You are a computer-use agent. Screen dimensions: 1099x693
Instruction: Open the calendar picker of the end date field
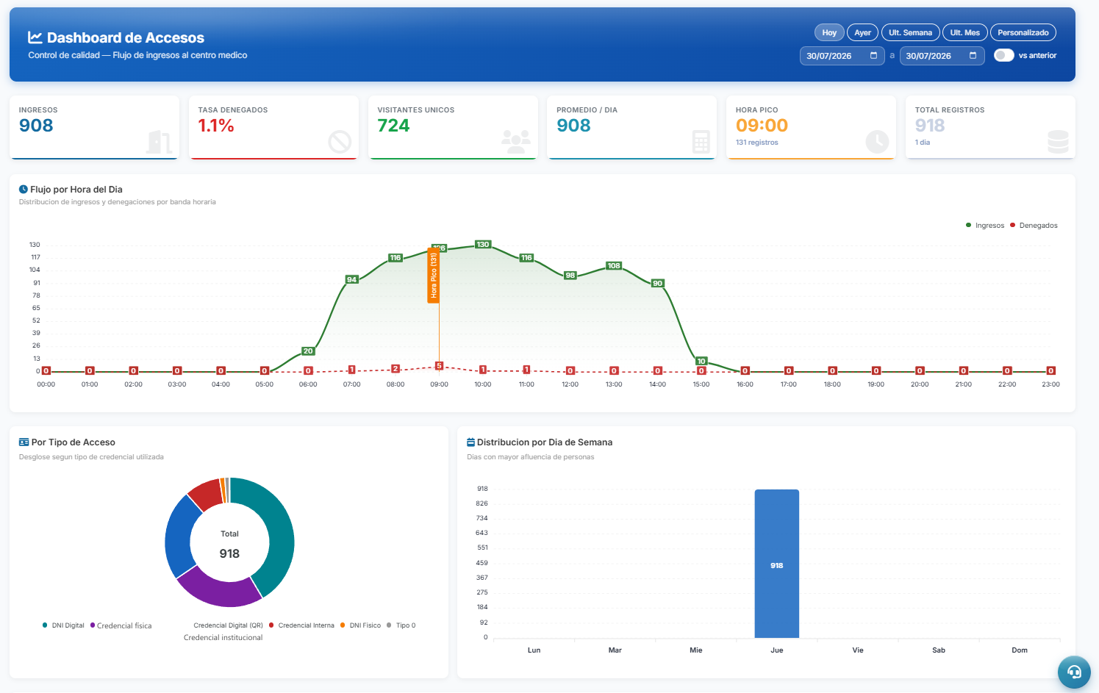pos(973,56)
